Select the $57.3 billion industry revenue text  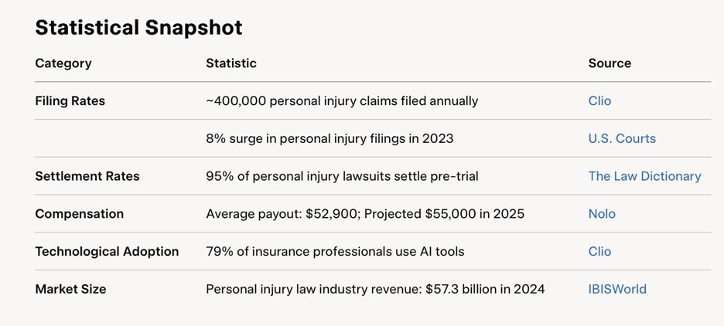point(375,289)
